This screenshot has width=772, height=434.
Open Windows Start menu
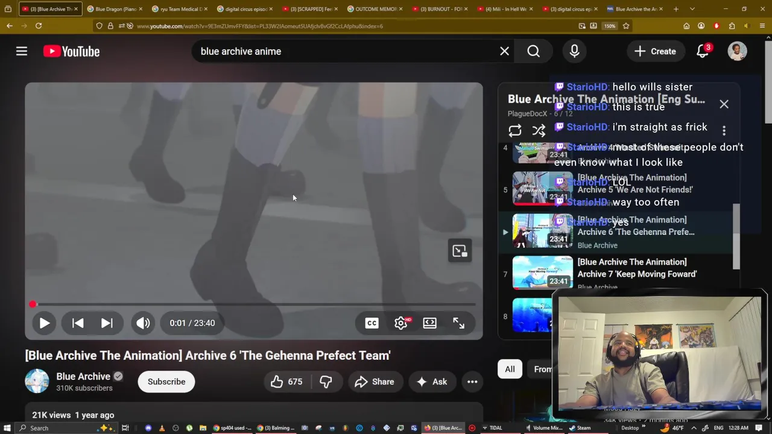[7, 428]
